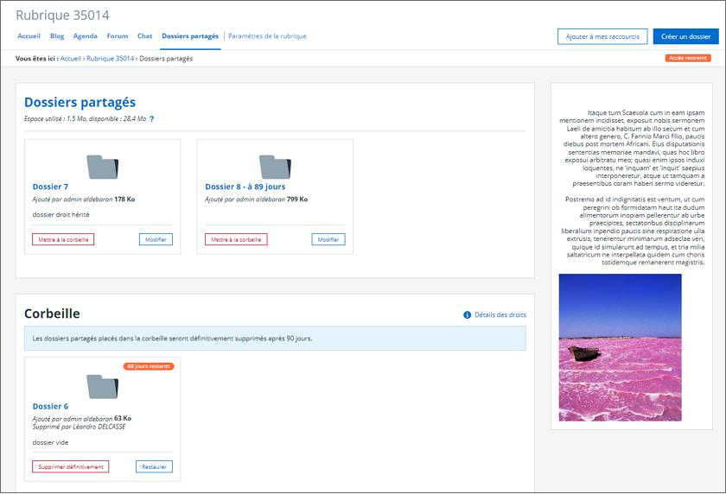Open Paramètres de la rubrique
This screenshot has height=494, width=726.
coord(267,36)
